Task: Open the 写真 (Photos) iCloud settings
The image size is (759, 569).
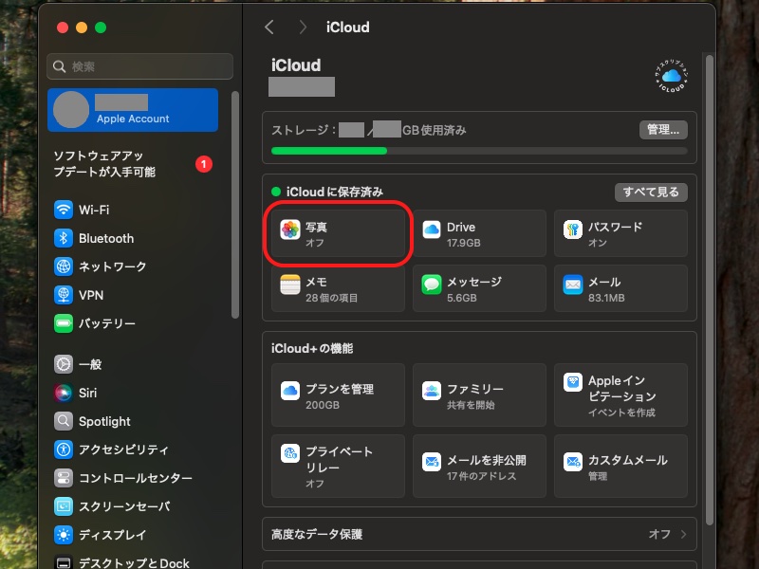Action: [x=337, y=233]
